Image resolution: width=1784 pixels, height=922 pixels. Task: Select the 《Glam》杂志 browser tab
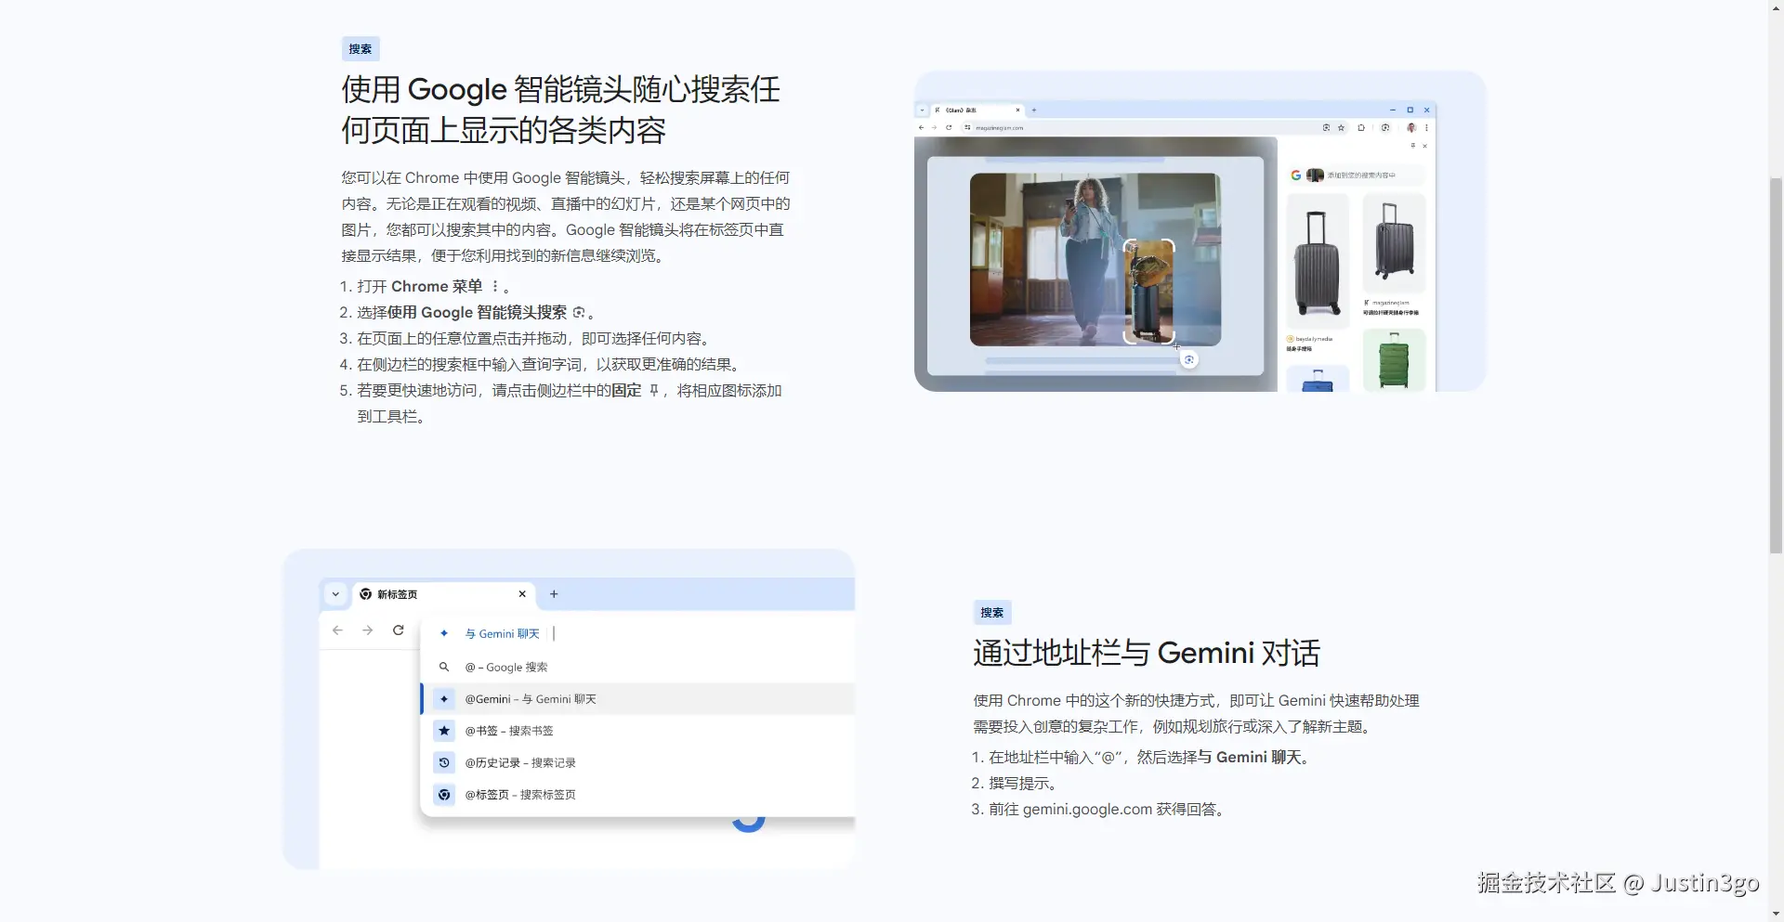977,110
